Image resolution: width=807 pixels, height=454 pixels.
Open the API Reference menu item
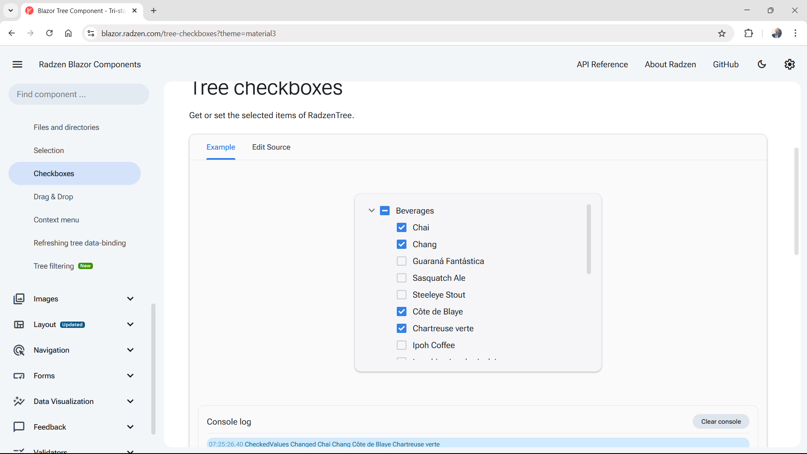tap(602, 64)
